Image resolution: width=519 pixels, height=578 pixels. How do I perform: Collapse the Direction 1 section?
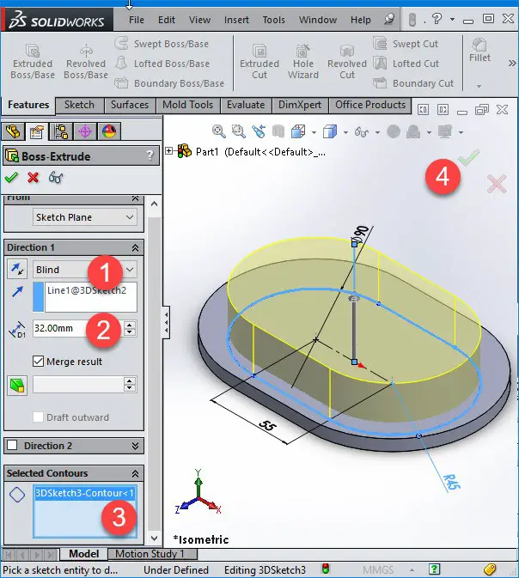[136, 247]
